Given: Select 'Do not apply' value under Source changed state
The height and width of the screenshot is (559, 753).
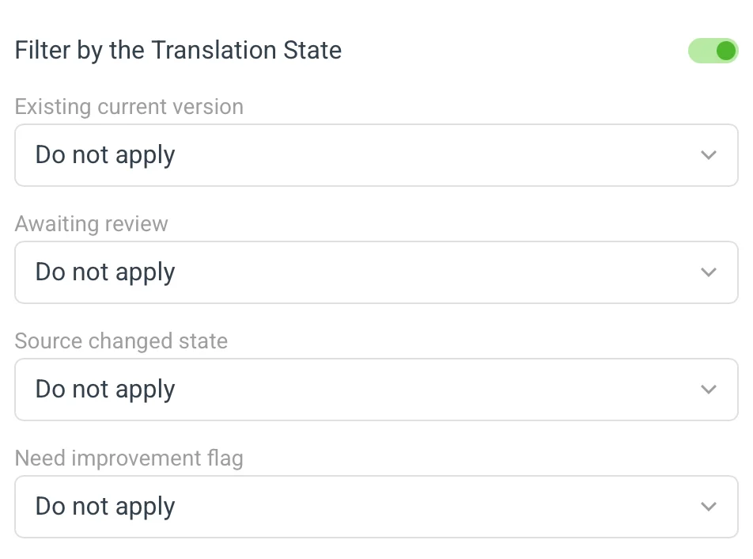Looking at the screenshot, I should [x=105, y=390].
